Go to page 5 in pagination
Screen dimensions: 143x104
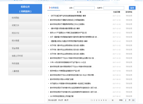(x=104, y=100)
